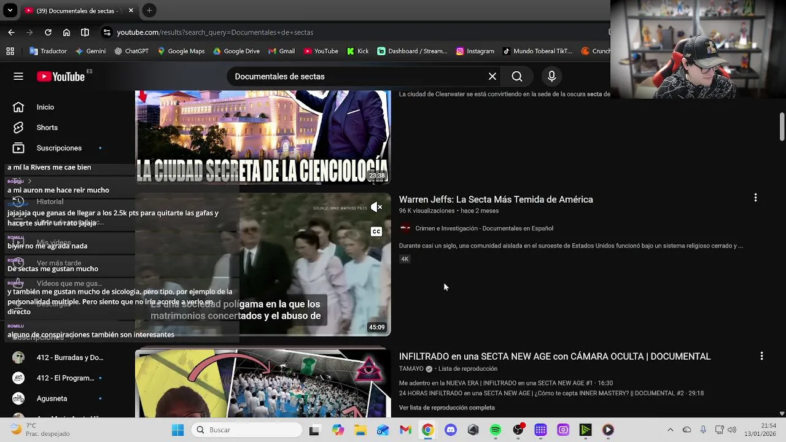Toggle the Chrome split view icon
The height and width of the screenshot is (442, 786).
pos(85,32)
